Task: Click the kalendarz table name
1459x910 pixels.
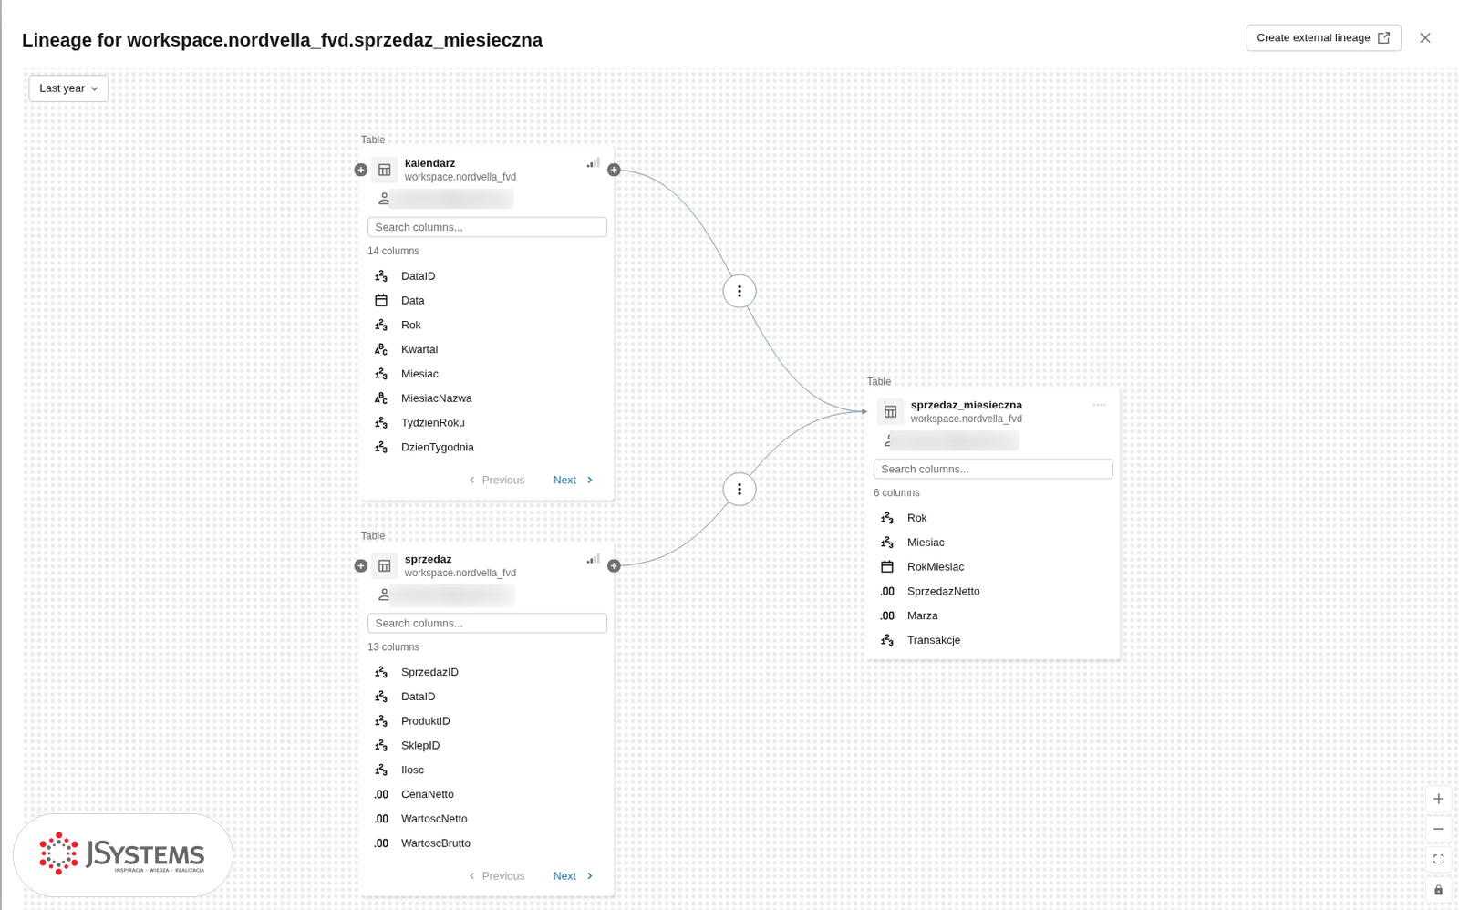Action: (x=429, y=163)
